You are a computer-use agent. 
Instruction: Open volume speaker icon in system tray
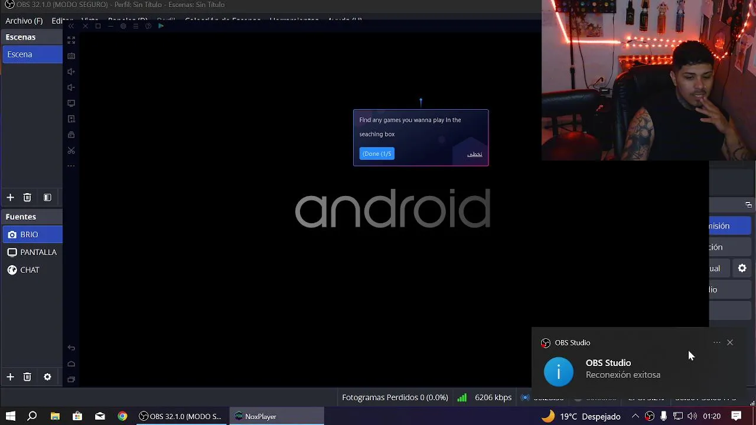692,416
